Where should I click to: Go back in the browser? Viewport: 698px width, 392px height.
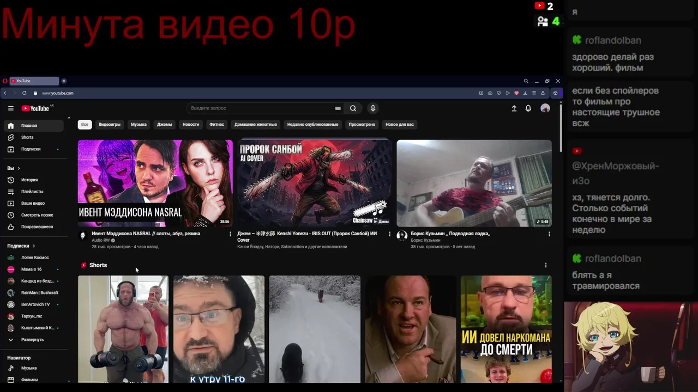tap(5, 93)
